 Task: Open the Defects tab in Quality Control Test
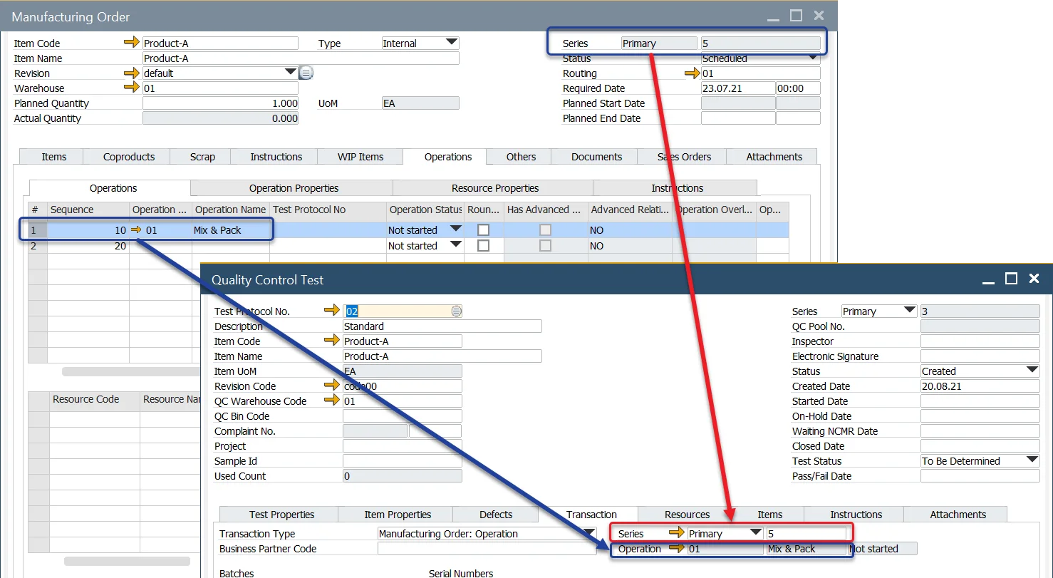[496, 515]
